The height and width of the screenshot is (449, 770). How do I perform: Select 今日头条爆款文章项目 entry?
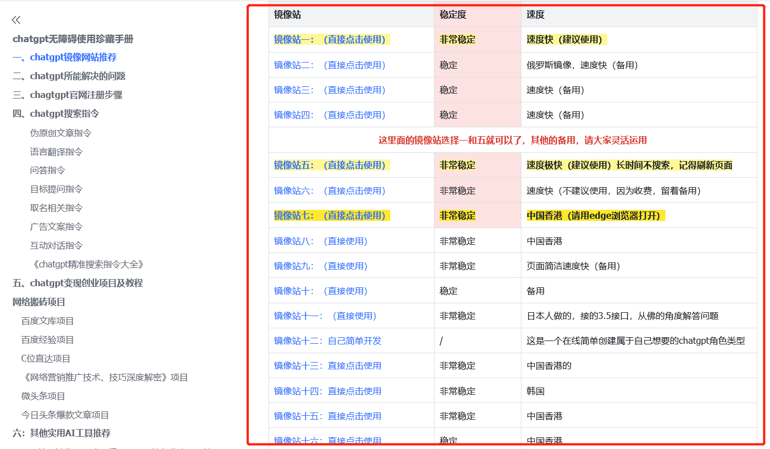tap(65, 415)
